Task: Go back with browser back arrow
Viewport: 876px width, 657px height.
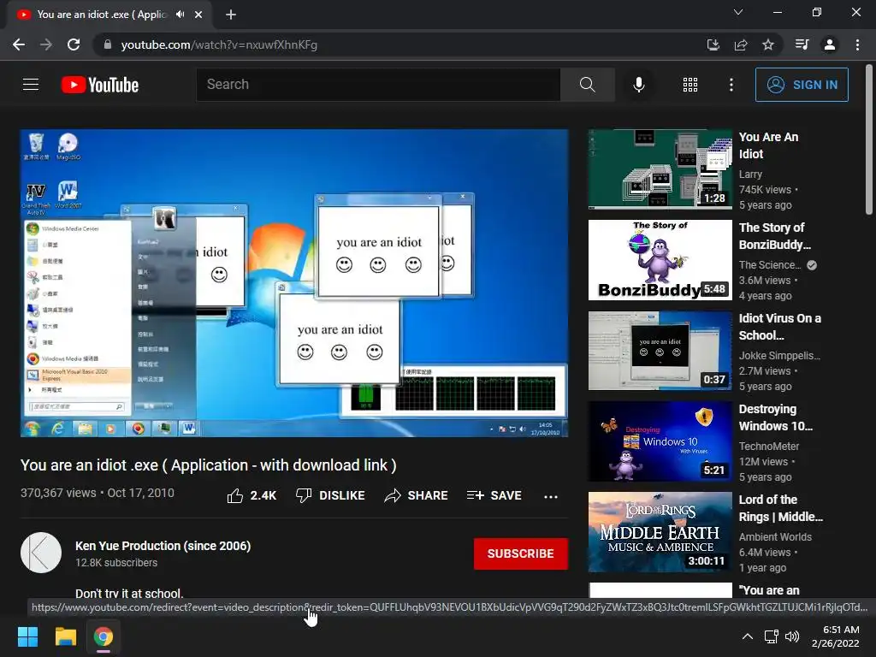Action: coord(19,44)
